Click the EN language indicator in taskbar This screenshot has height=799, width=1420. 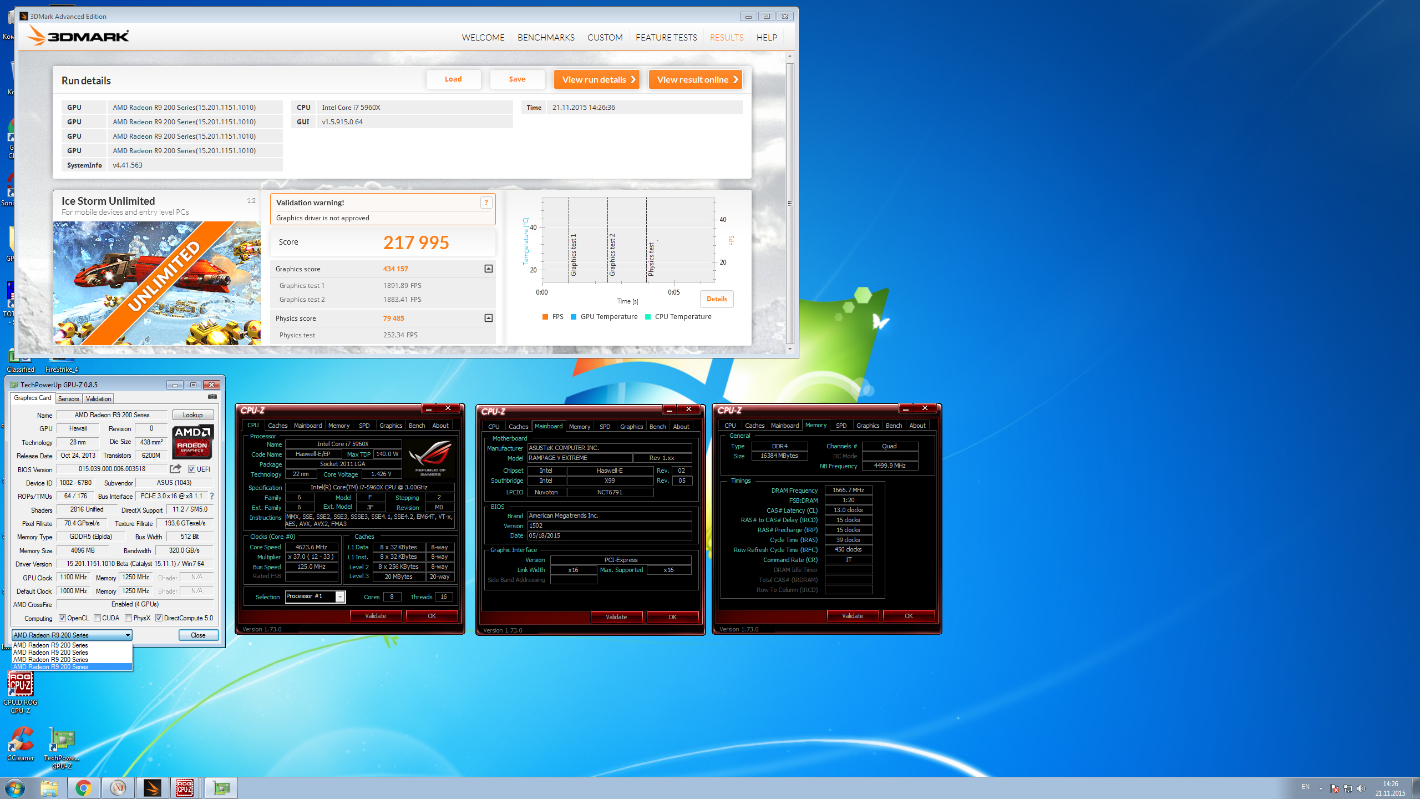[1305, 787]
